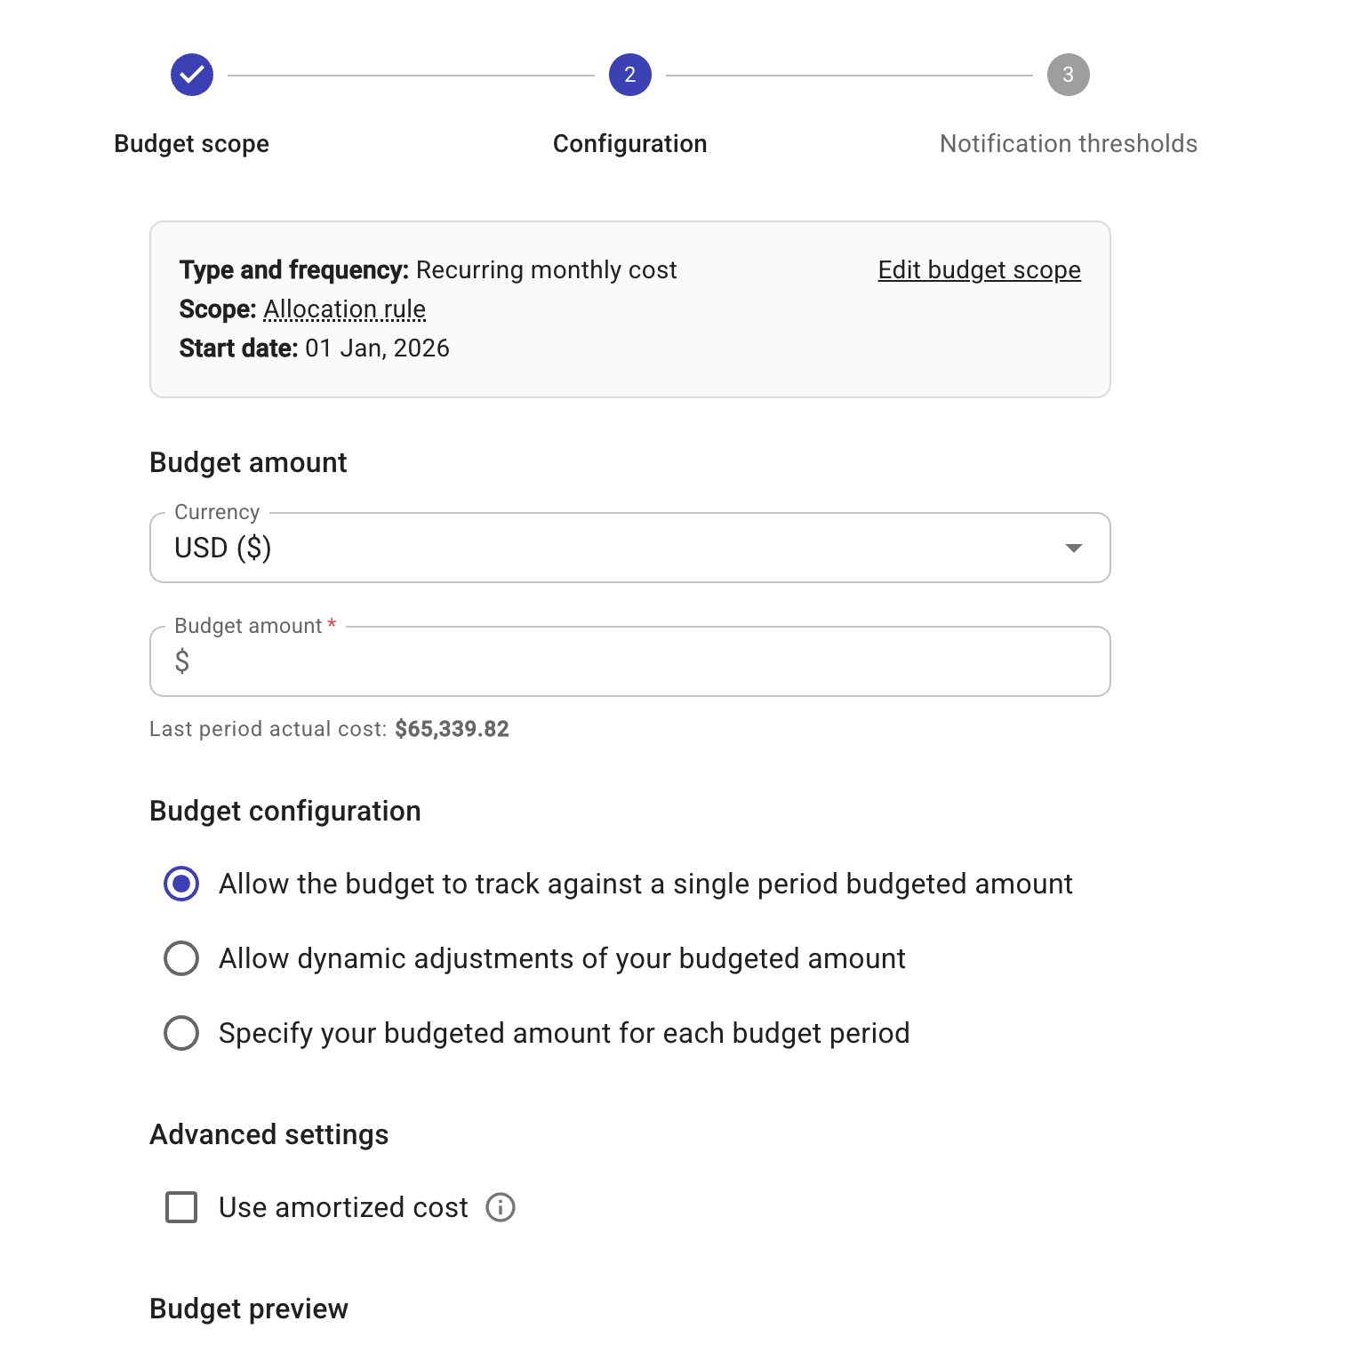Click the completed Budget scope checkmark icon
1346x1353 pixels.
pyautogui.click(x=192, y=75)
